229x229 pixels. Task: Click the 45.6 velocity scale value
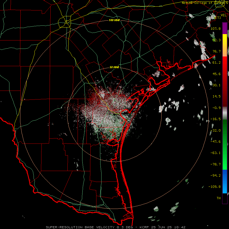click(x=217, y=74)
